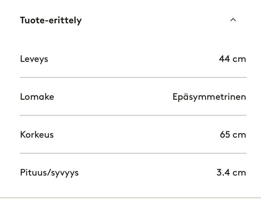
Task: Click the bottom border line under Pituus/syvyys
Action: coord(130,198)
